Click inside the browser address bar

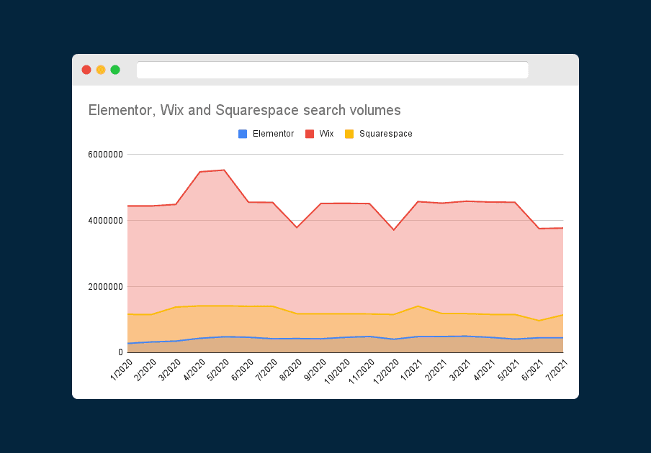coord(333,70)
